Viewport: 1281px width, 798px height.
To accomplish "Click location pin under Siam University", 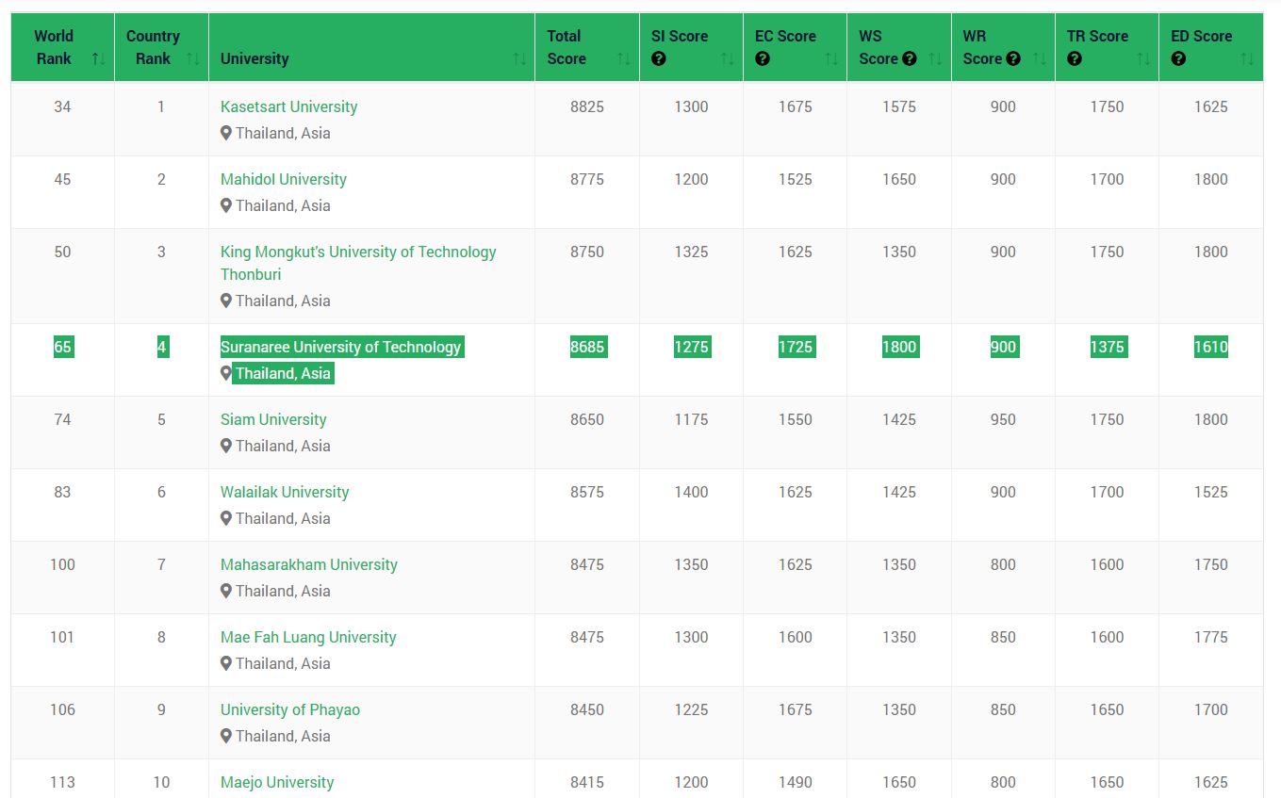I will (x=226, y=446).
